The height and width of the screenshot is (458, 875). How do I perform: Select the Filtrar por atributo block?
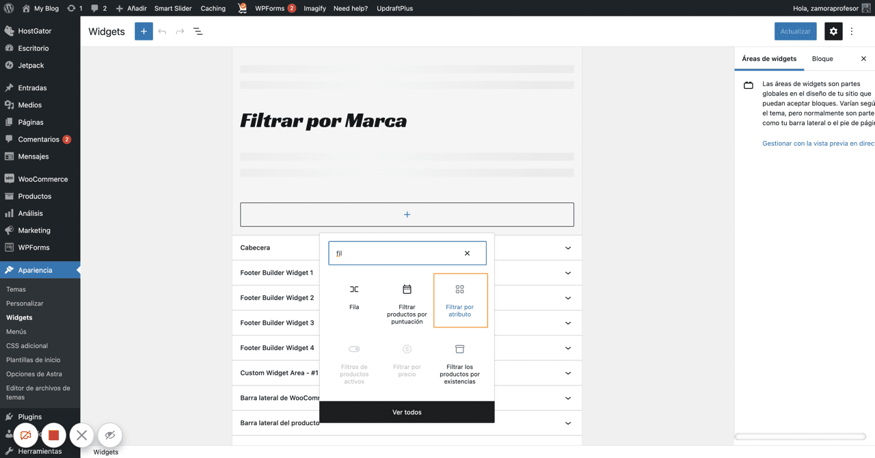460,300
